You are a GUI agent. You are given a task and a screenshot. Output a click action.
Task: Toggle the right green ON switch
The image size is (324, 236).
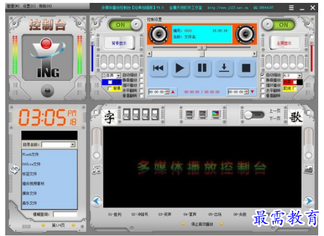[x=278, y=25]
